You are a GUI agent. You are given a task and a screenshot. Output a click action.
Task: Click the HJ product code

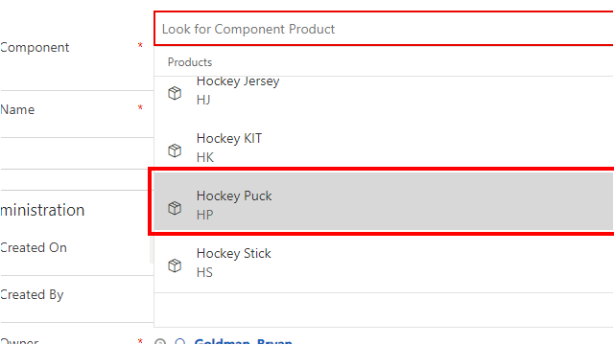click(203, 100)
